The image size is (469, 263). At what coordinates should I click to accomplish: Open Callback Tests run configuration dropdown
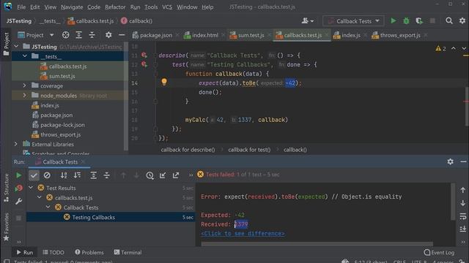point(353,21)
